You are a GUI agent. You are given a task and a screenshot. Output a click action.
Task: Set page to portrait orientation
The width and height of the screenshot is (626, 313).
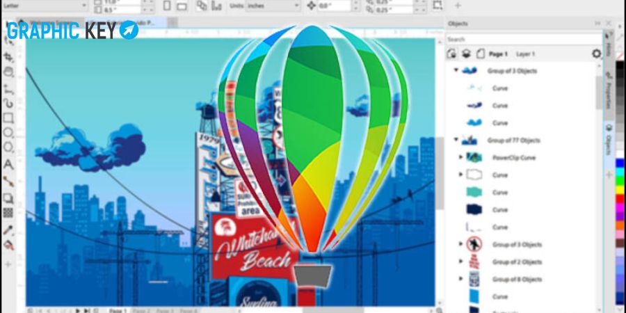point(167,6)
